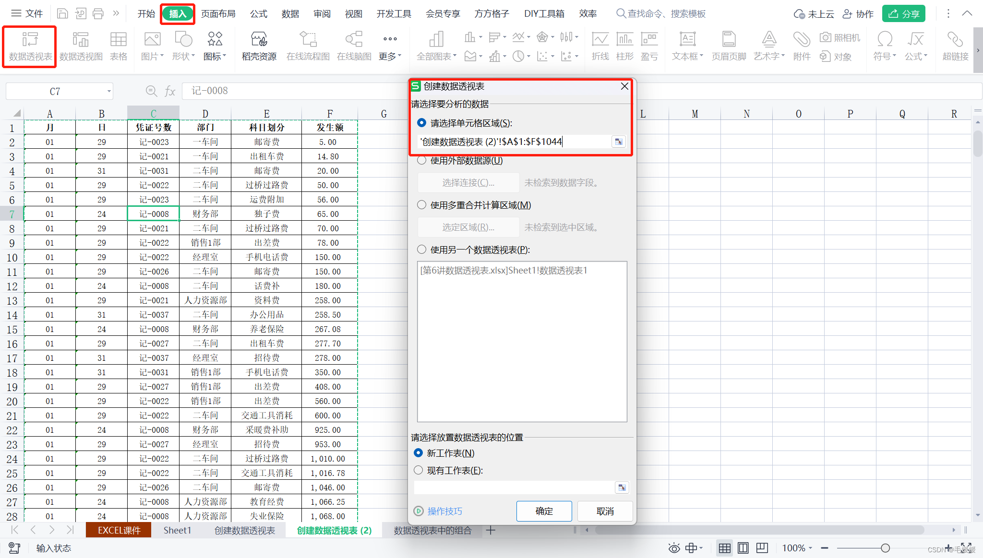Switch to page layout view in status bar

(743, 548)
